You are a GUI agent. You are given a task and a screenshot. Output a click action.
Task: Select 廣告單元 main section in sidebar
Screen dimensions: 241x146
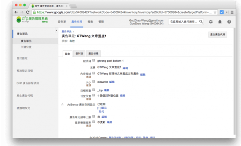22,34
